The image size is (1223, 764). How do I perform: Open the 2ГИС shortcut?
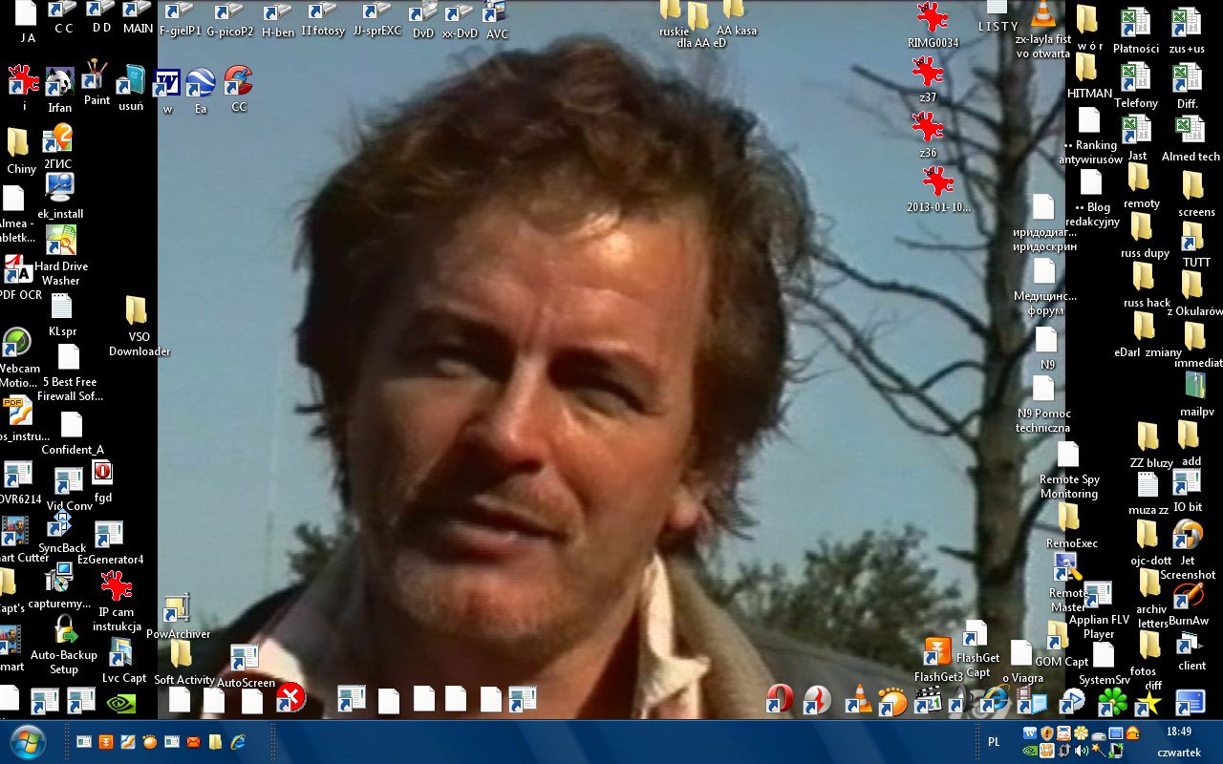tap(57, 140)
